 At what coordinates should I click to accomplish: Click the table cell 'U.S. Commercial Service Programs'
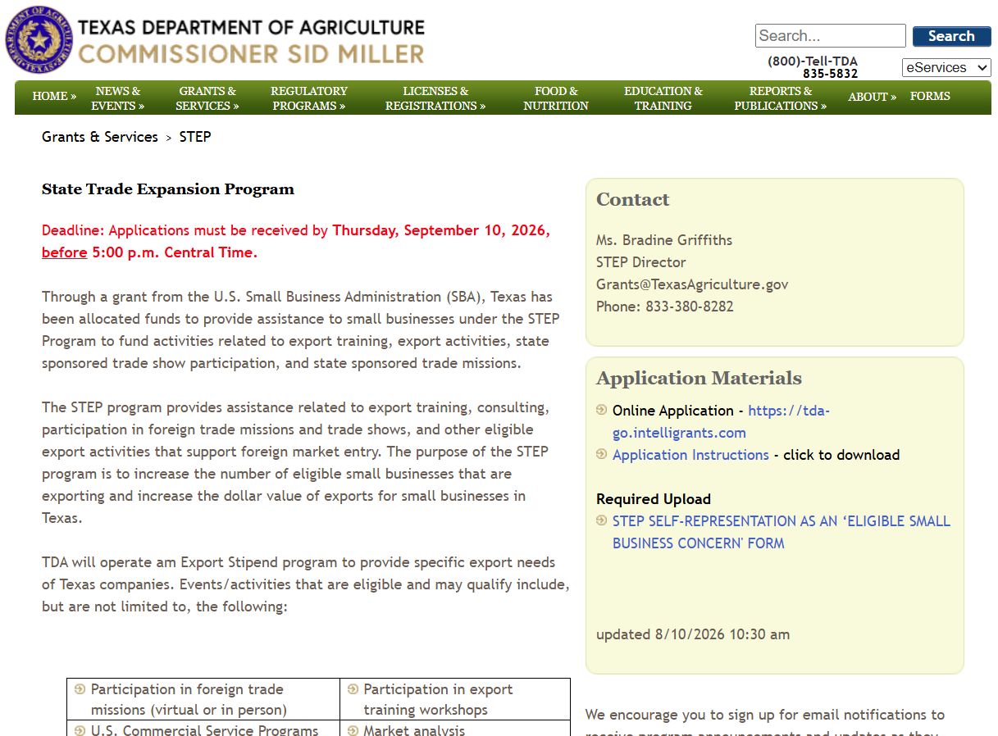coord(203,729)
